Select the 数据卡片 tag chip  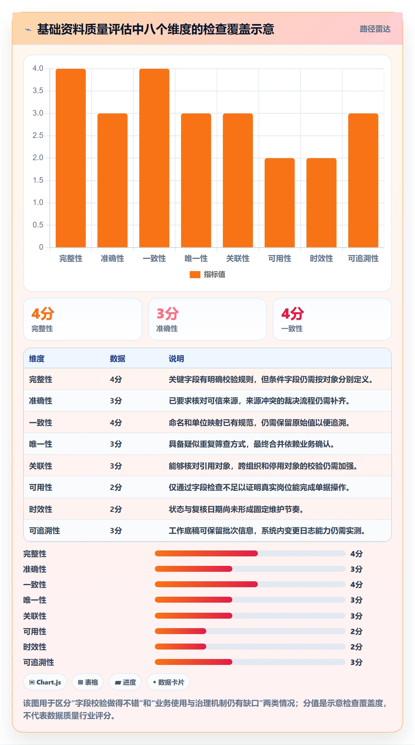click(168, 682)
